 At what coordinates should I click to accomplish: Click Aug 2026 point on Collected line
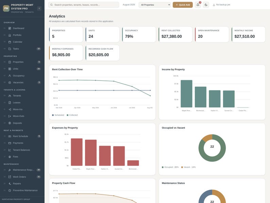click(150, 96)
